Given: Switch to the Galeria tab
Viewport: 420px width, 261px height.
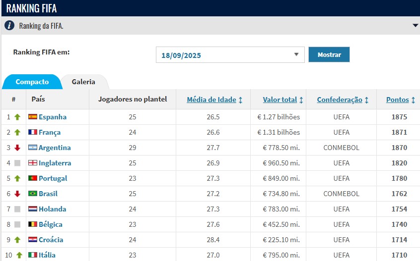Looking at the screenshot, I should click(83, 82).
